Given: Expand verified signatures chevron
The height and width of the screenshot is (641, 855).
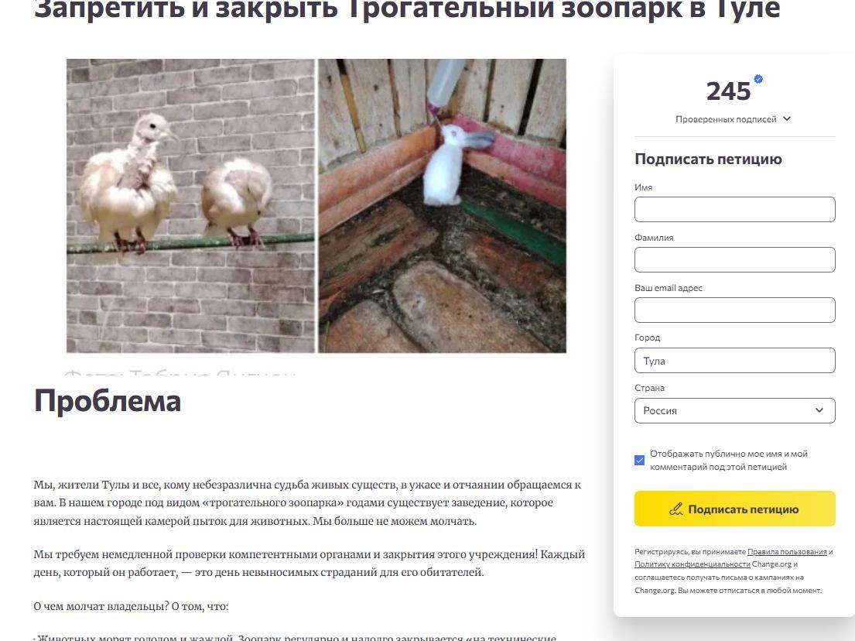Looking at the screenshot, I should tap(787, 118).
